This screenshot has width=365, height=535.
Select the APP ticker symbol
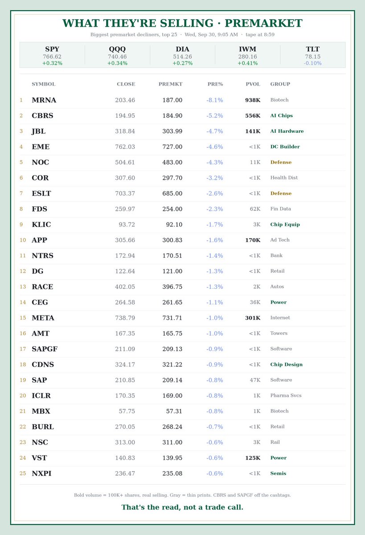pos(39,240)
